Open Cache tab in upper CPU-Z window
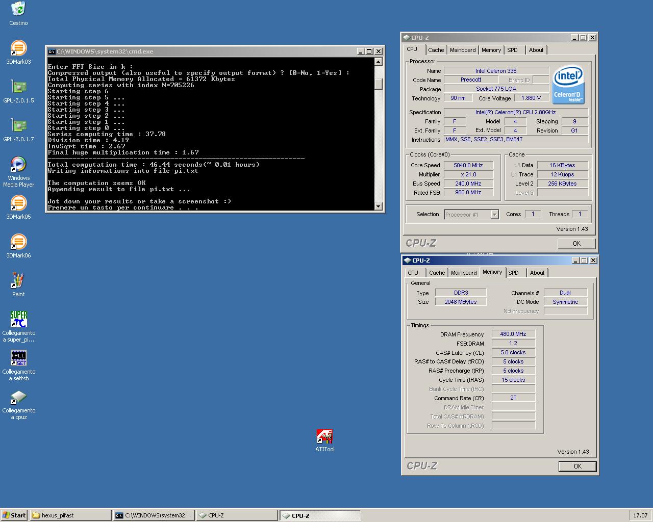 pyautogui.click(x=436, y=50)
